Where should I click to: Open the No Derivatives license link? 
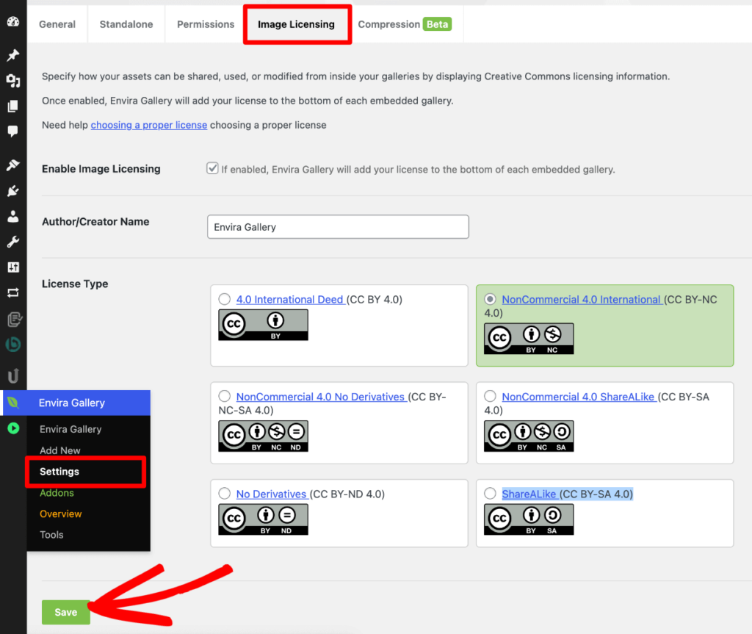272,494
